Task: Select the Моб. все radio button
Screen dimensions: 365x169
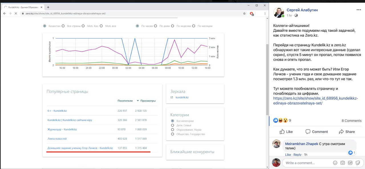Action: 101,26
